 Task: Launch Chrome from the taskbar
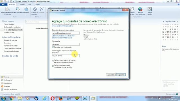(x=12, y=98)
